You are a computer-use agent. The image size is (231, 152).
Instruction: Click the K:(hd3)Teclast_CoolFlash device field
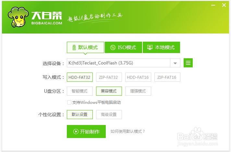point(119,63)
